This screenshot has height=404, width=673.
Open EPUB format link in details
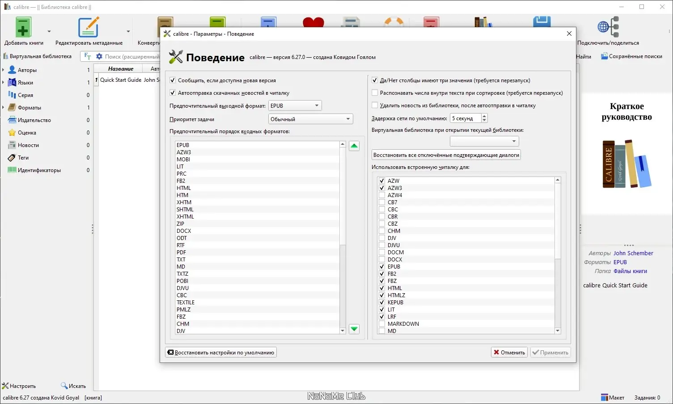pos(620,262)
